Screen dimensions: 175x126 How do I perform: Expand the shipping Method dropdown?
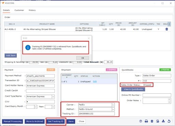pyautogui.click(x=113, y=109)
